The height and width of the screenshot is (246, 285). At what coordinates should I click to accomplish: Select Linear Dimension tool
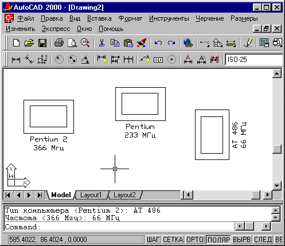[x=16, y=60]
